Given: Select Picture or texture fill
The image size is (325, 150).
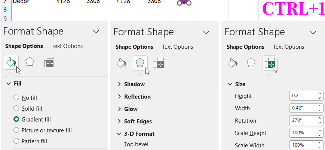Looking at the screenshot, I should coord(16,130).
